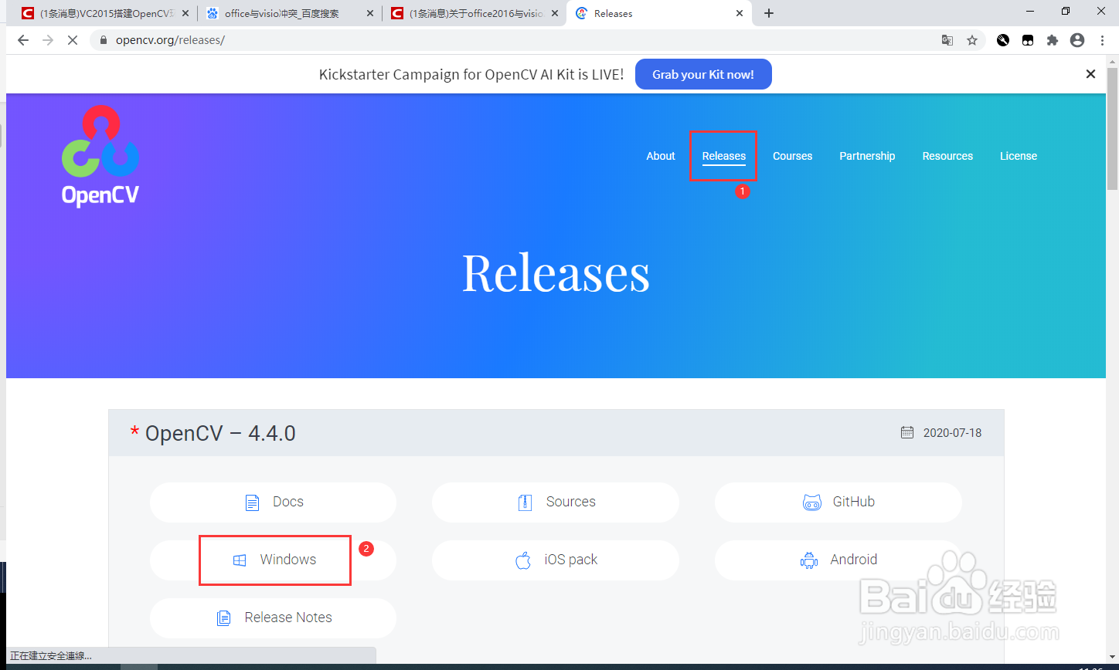Go back to the previous page
Screen dimensions: 1119x670
pos(23,40)
